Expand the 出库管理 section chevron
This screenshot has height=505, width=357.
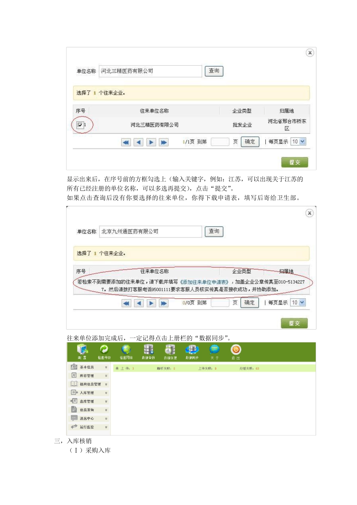tap(106, 401)
